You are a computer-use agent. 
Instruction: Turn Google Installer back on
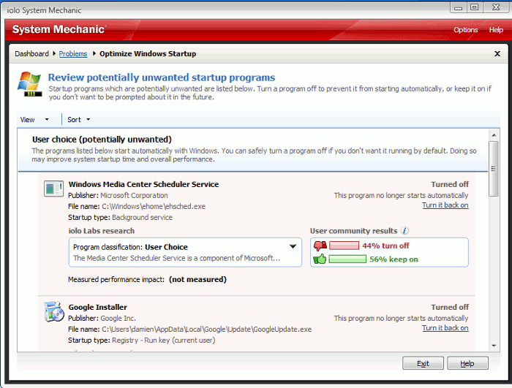pos(445,327)
